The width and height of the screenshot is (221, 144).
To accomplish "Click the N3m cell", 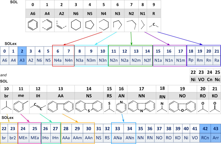I will point(91,60).
